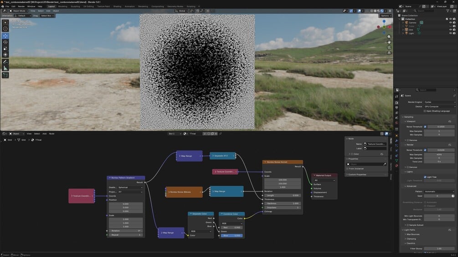Toggle Collection viewport visibility eye
The image size is (458, 257).
(450, 19)
